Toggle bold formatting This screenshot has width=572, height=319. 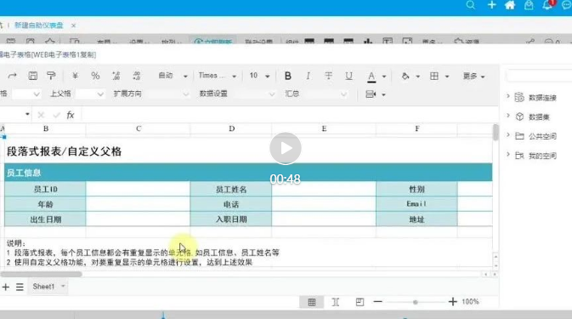(x=288, y=76)
